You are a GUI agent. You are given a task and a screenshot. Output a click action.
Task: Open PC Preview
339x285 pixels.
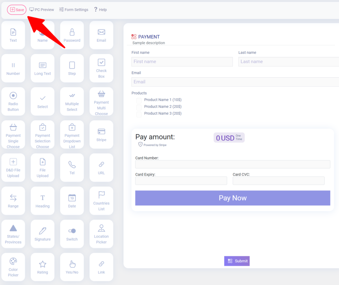click(x=42, y=10)
